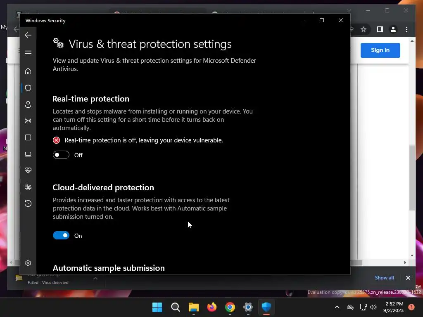Click the red error icon beside warning
This screenshot has width=423, height=317.
pyautogui.click(x=56, y=140)
